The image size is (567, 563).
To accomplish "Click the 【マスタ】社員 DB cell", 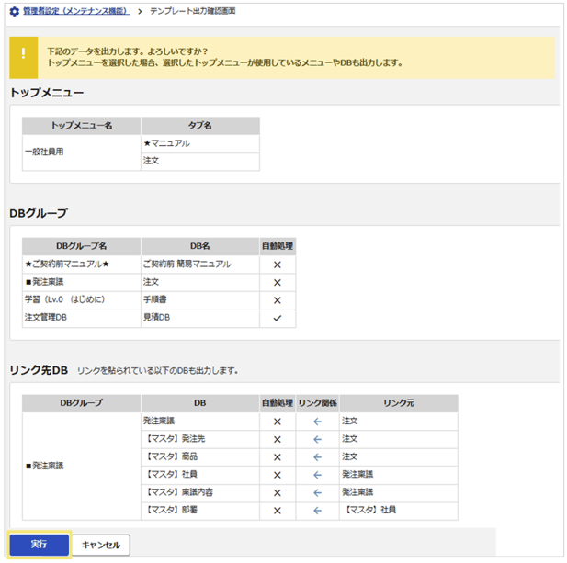I will click(200, 475).
